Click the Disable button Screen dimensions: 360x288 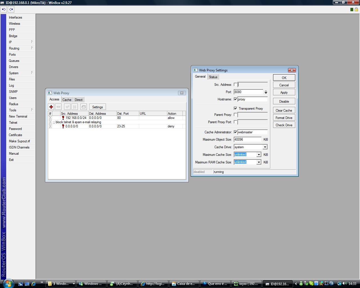click(x=284, y=102)
